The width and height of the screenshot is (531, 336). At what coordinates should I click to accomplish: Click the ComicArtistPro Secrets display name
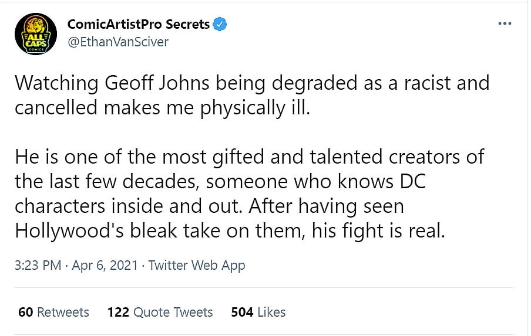138,25
